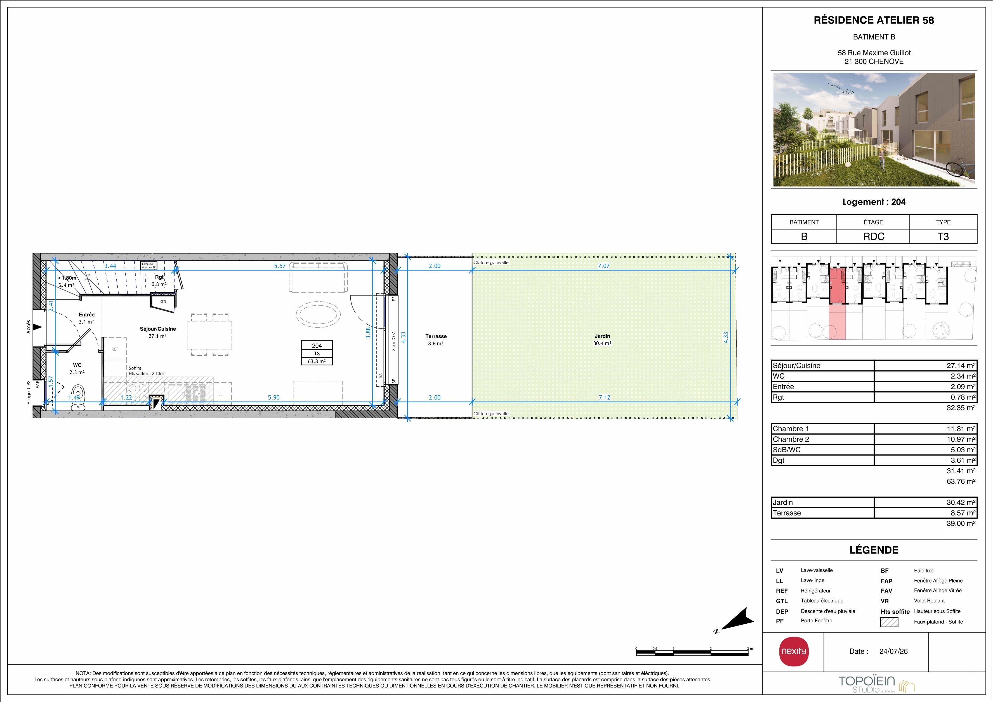
Task: Click the 'Tableau électrique' legend entry
Action: click(822, 601)
